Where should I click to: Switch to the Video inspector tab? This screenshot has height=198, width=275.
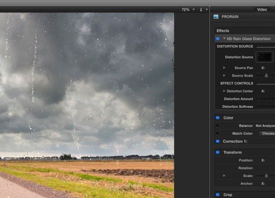click(x=262, y=9)
